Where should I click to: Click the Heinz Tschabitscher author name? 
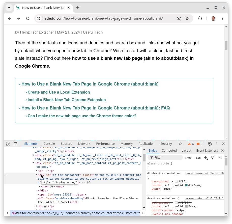point(37,32)
